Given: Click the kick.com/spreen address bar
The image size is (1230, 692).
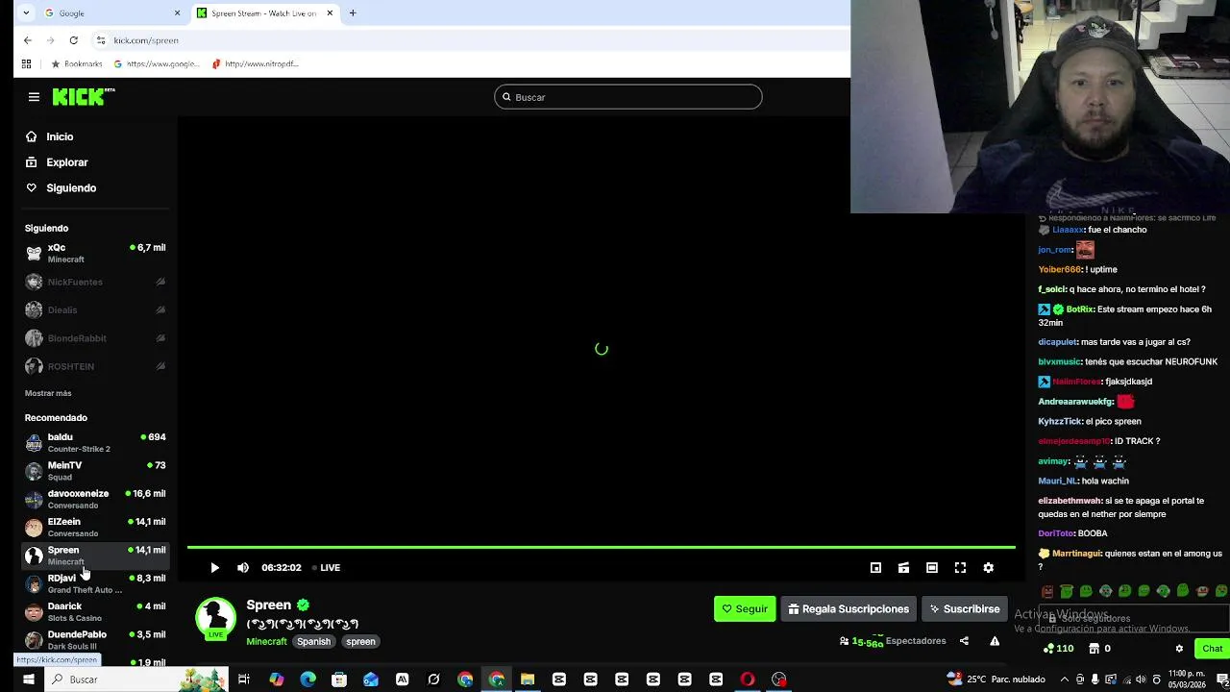Looking at the screenshot, I should click(x=146, y=40).
